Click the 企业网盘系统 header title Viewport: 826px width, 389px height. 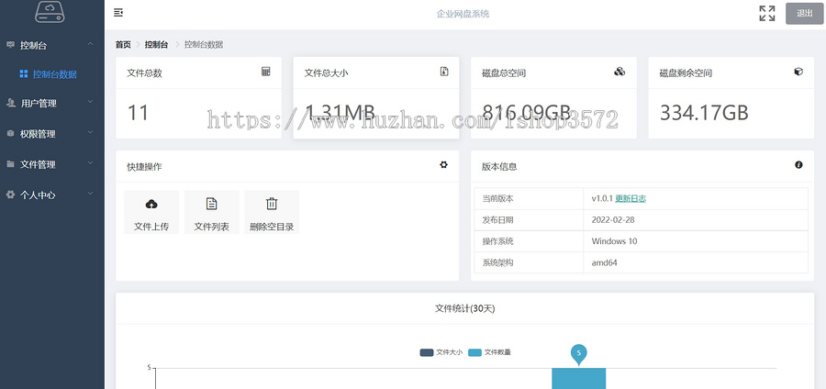click(463, 14)
